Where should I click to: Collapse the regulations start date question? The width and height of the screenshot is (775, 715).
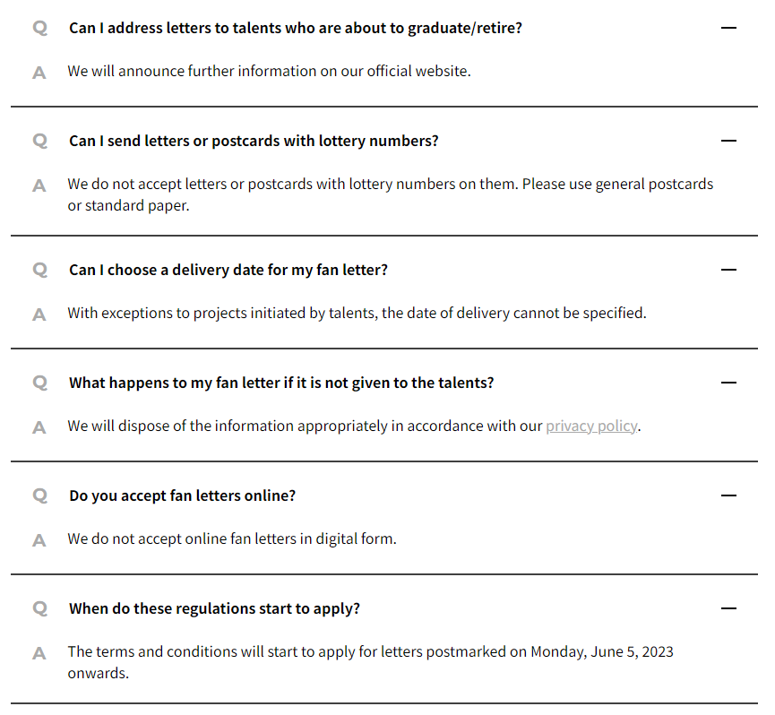pos(728,608)
